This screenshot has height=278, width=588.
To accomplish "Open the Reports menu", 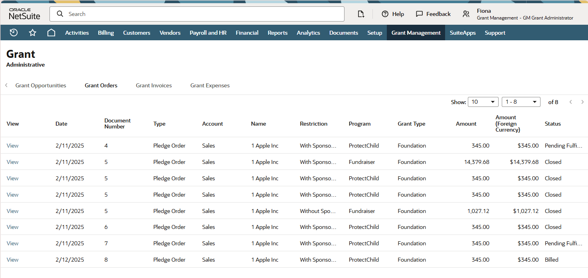I will click(277, 32).
